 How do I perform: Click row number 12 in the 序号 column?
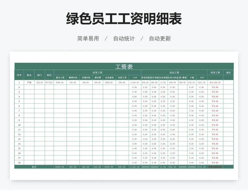(x=19, y=134)
